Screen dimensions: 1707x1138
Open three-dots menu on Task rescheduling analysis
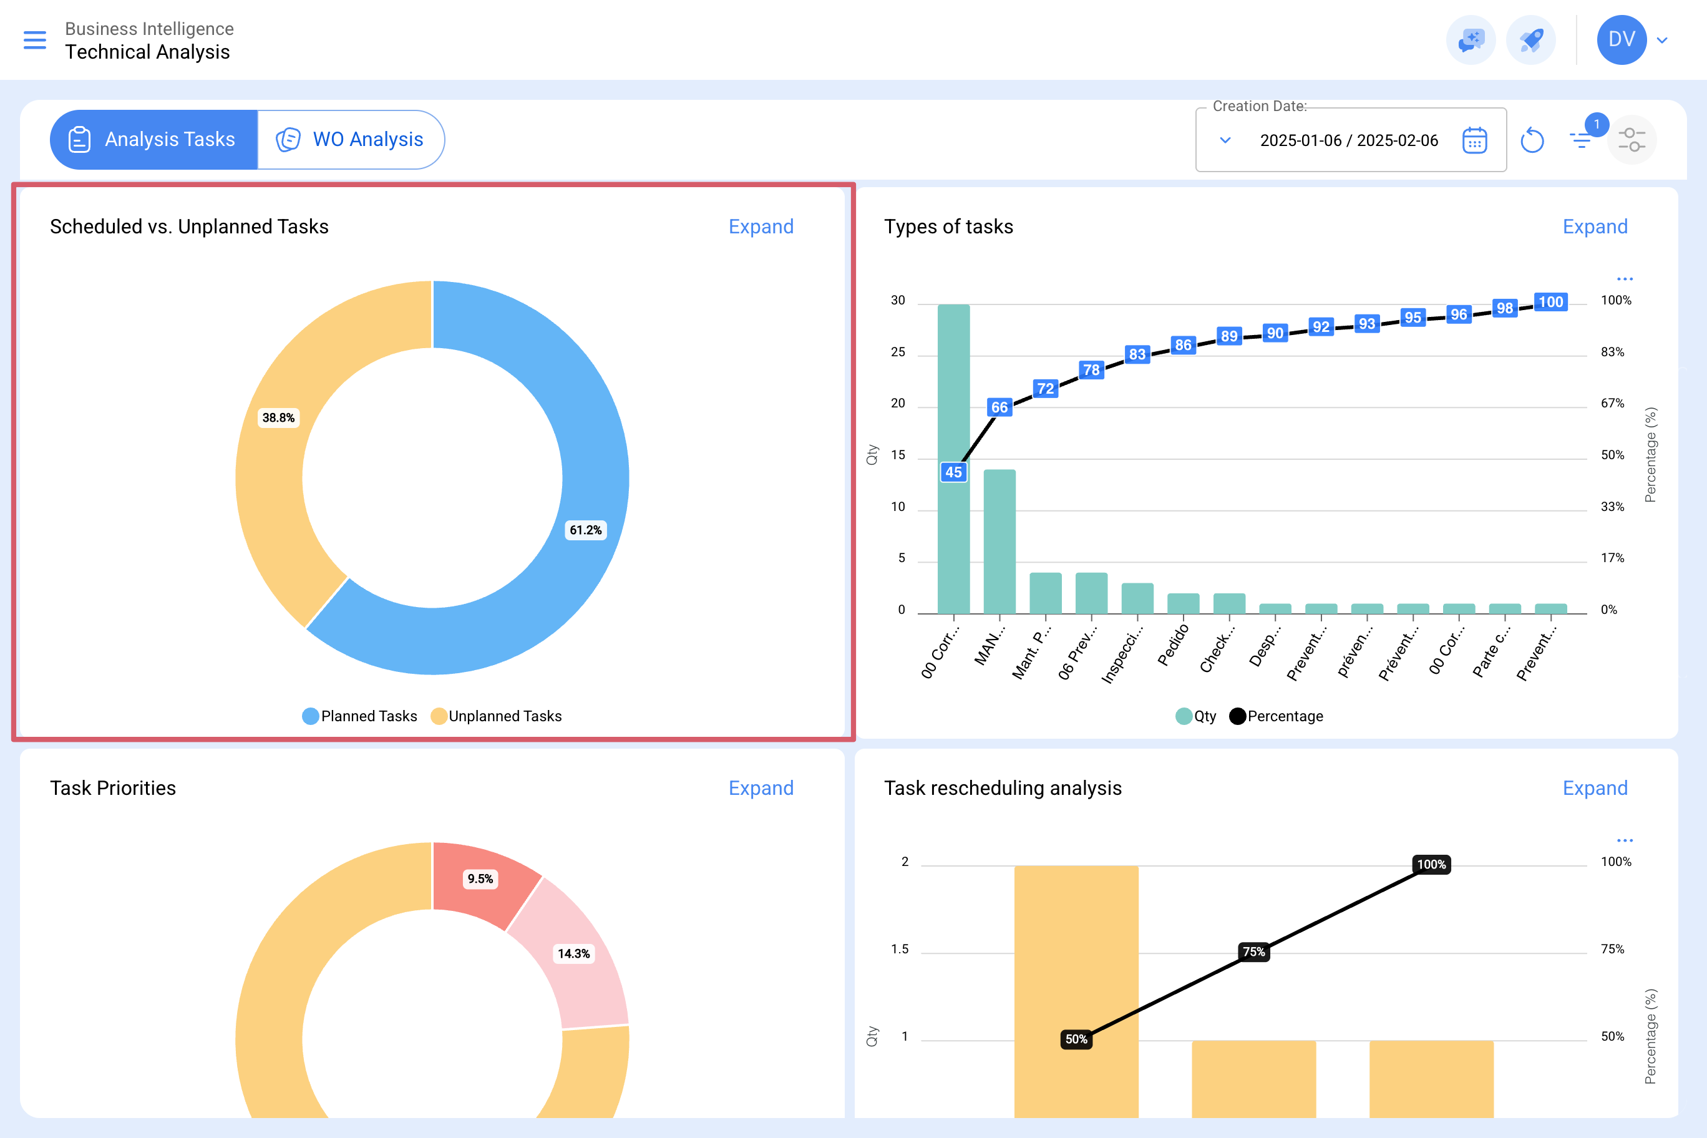click(1624, 840)
